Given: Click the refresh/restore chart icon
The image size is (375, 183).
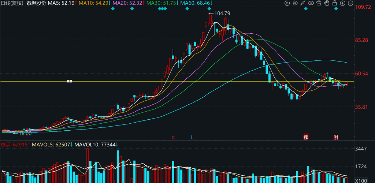Looking at the screenshot, I should (x=287, y=3).
